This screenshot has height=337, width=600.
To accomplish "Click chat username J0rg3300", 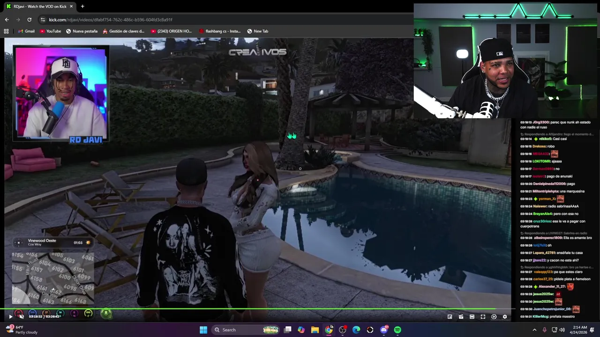I will click(541, 122).
